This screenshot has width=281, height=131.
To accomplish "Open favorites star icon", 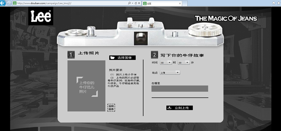I will tap(279, 3).
